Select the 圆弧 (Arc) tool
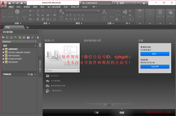Viewport: 176px width, 116px height. (24, 14)
